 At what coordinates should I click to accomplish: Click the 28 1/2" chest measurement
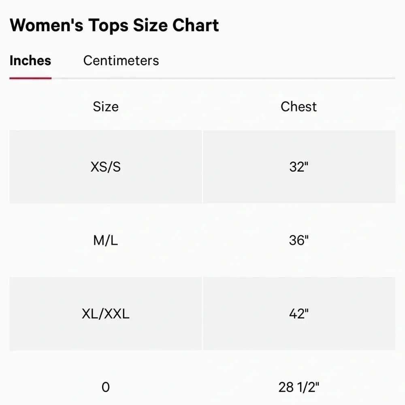299,387
